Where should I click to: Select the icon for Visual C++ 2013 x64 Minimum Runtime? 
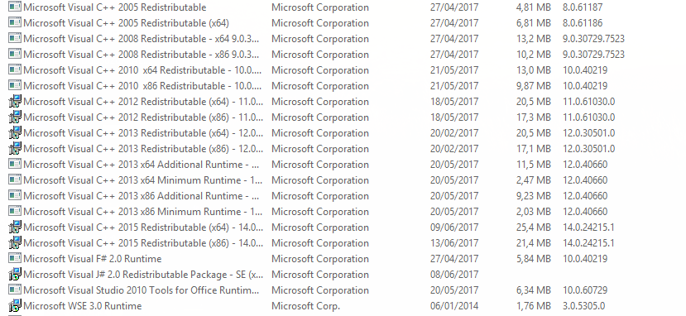tap(15, 180)
